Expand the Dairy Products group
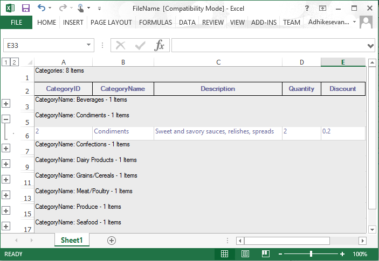Viewport: 379px width, 261px height. pyautogui.click(x=6, y=164)
